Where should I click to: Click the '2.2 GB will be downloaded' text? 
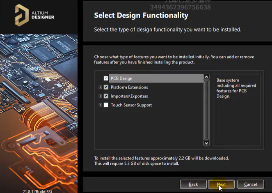[x=203, y=158]
